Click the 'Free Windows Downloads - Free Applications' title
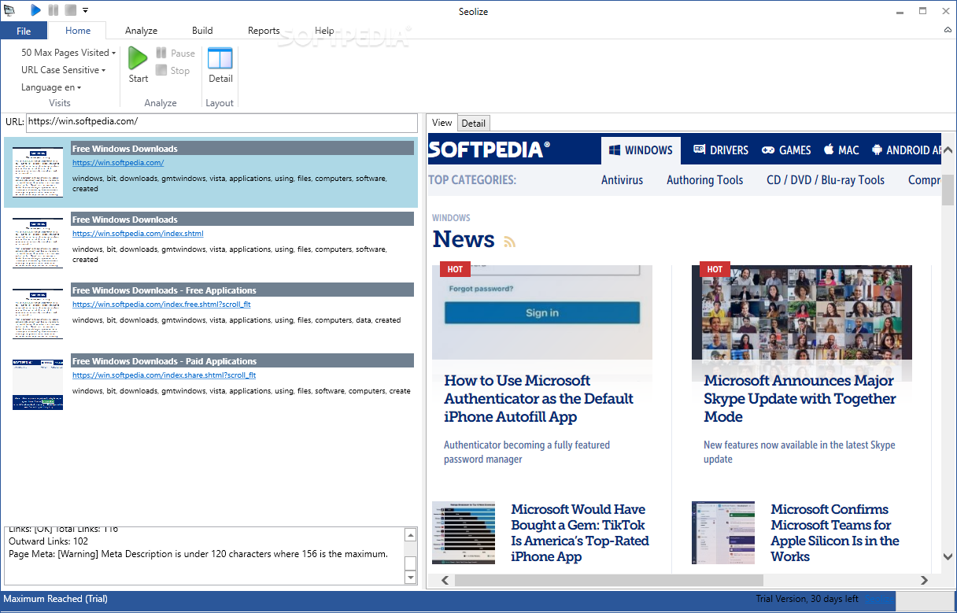This screenshot has height=613, width=957. pos(164,290)
